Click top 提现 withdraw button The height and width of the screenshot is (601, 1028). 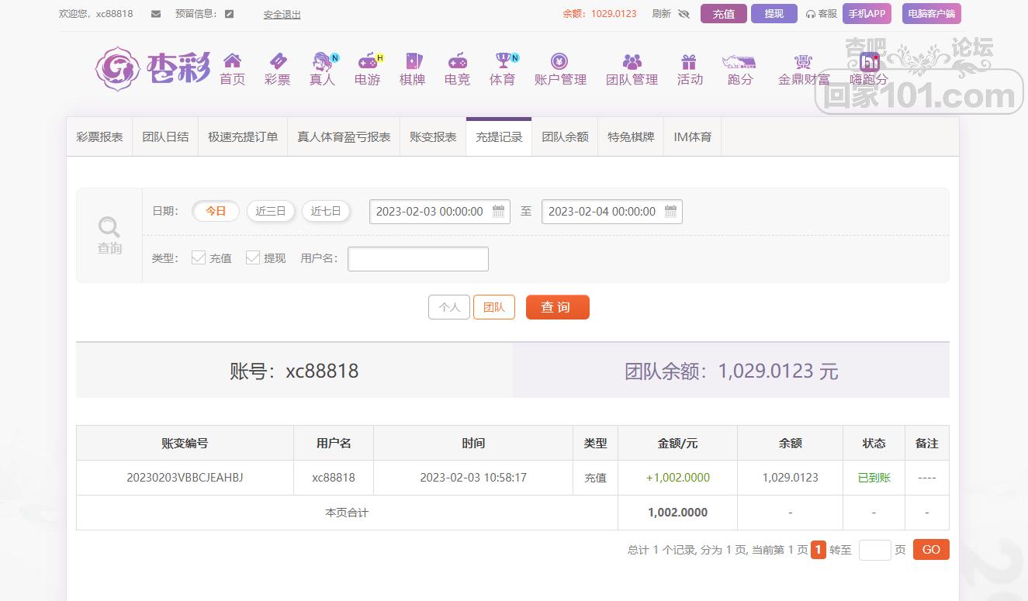pos(774,14)
